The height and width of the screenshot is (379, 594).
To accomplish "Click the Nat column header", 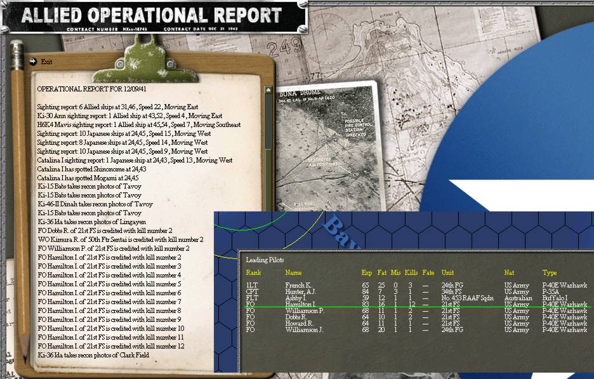I will point(509,272).
